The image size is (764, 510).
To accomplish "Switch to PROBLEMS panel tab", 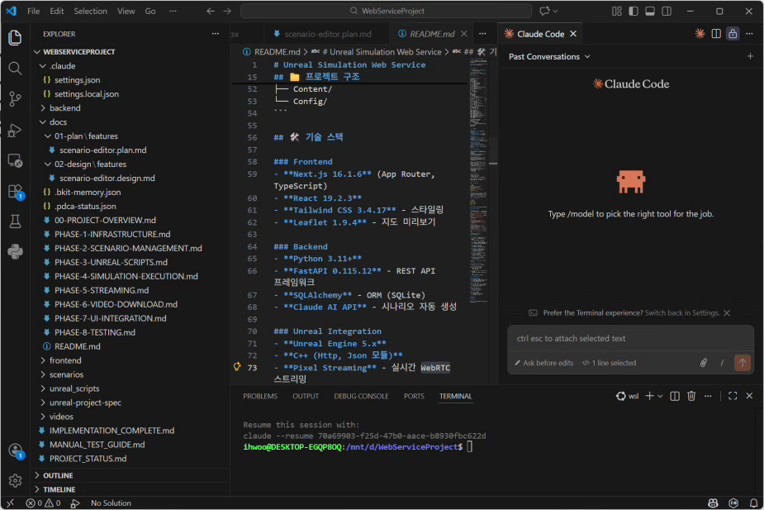I will [x=260, y=396].
